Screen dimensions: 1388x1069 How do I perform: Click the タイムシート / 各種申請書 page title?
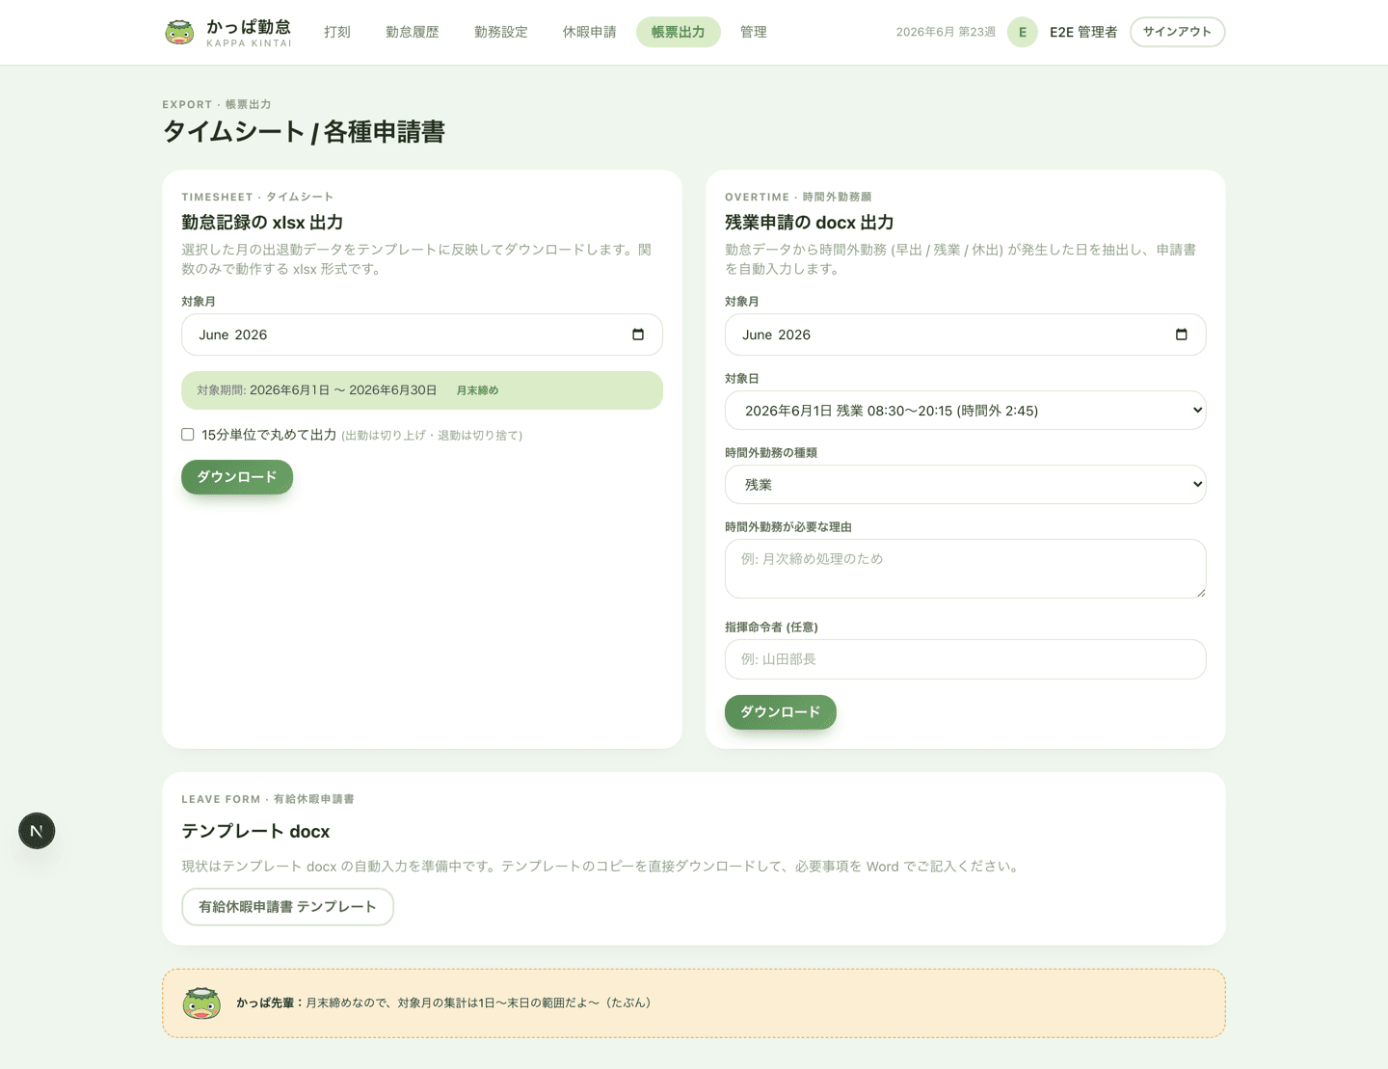(x=304, y=131)
